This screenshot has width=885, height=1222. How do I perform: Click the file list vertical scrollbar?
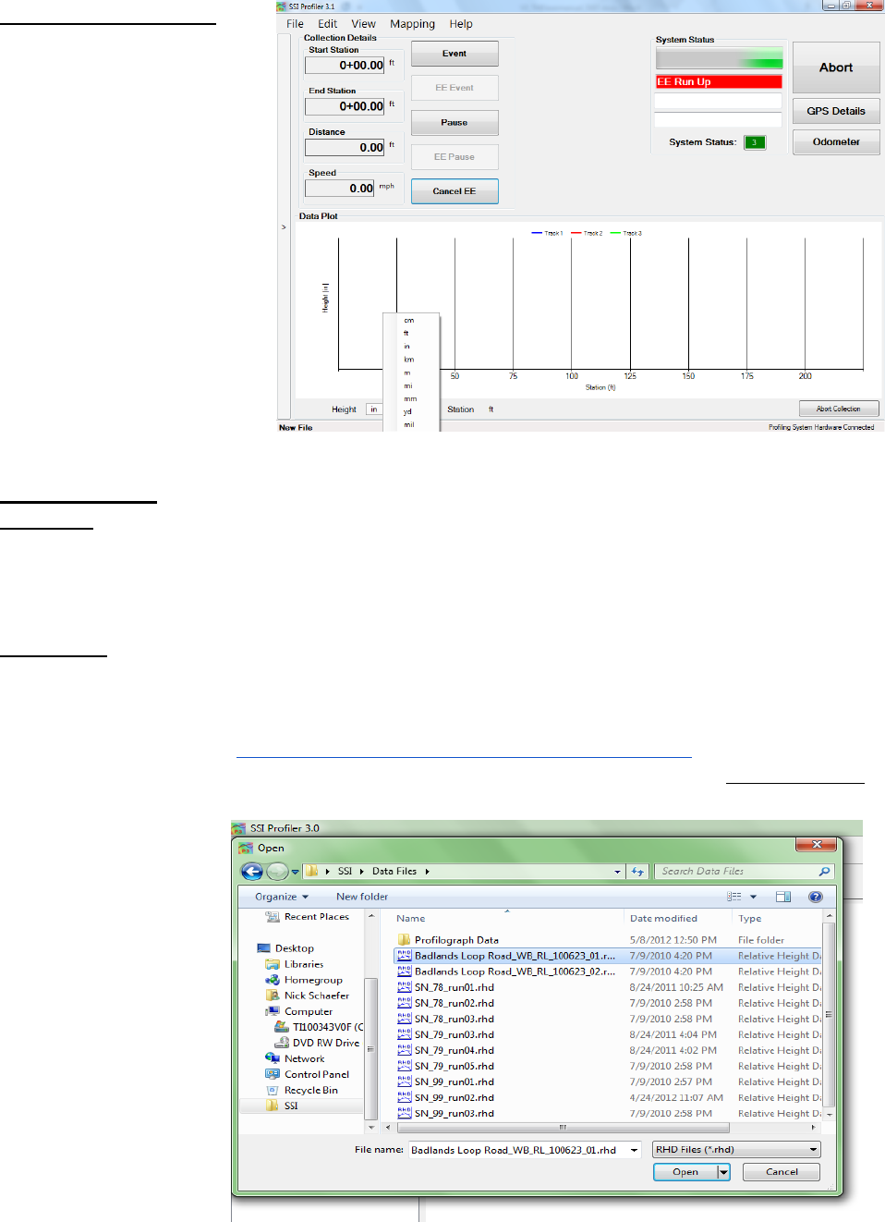[x=829, y=1014]
